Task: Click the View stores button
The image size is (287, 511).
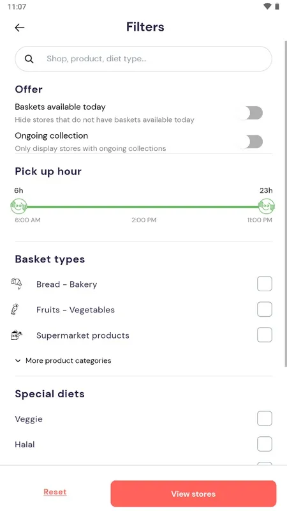Action: [x=193, y=494]
